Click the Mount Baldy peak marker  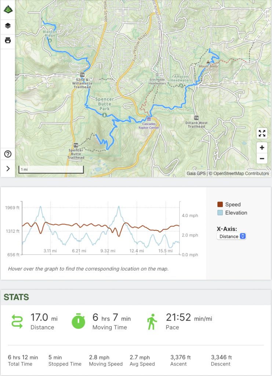[208, 62]
